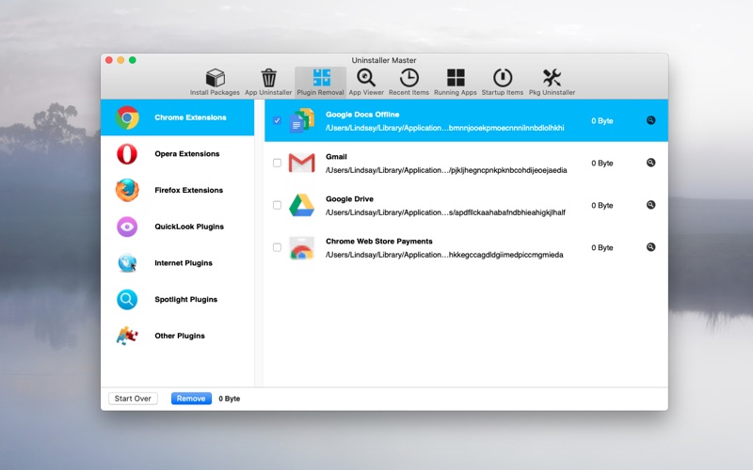Uncheck the Google Docs Offline checkbox
The height and width of the screenshot is (470, 753).
[x=277, y=120]
